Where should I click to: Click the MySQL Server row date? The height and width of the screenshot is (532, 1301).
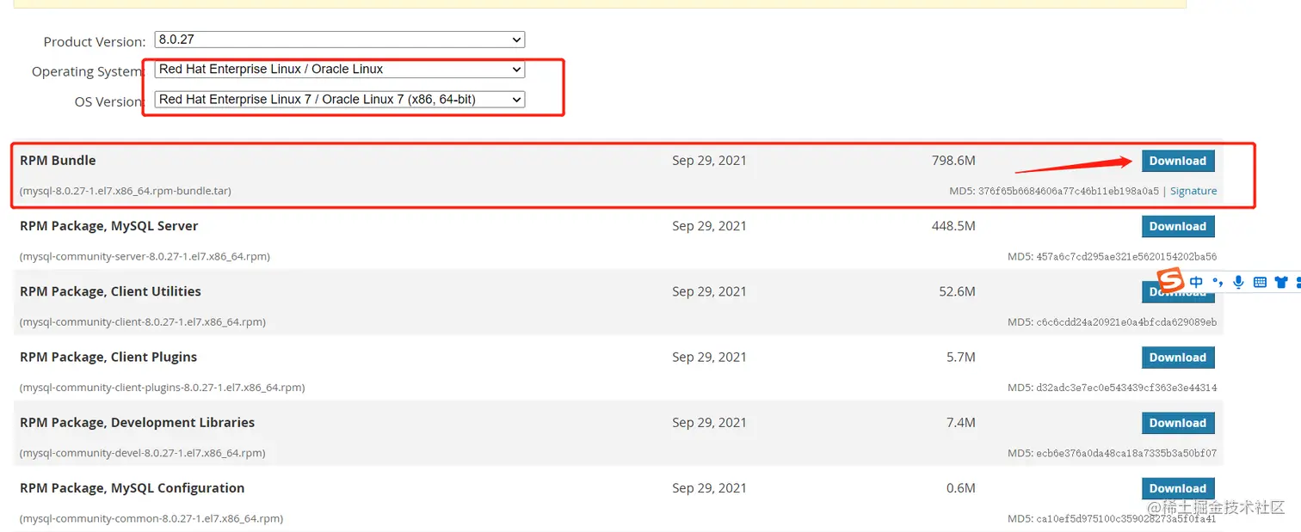709,226
